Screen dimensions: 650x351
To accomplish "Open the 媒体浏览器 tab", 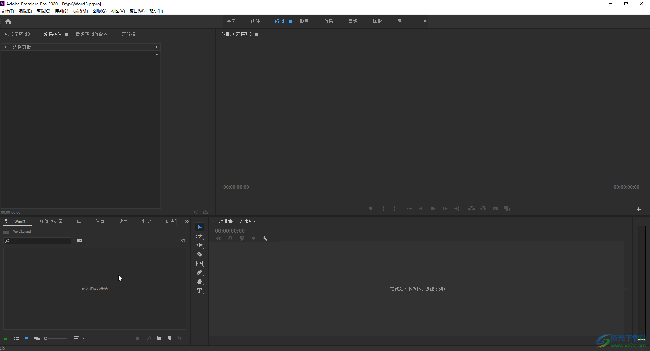I will tap(51, 221).
